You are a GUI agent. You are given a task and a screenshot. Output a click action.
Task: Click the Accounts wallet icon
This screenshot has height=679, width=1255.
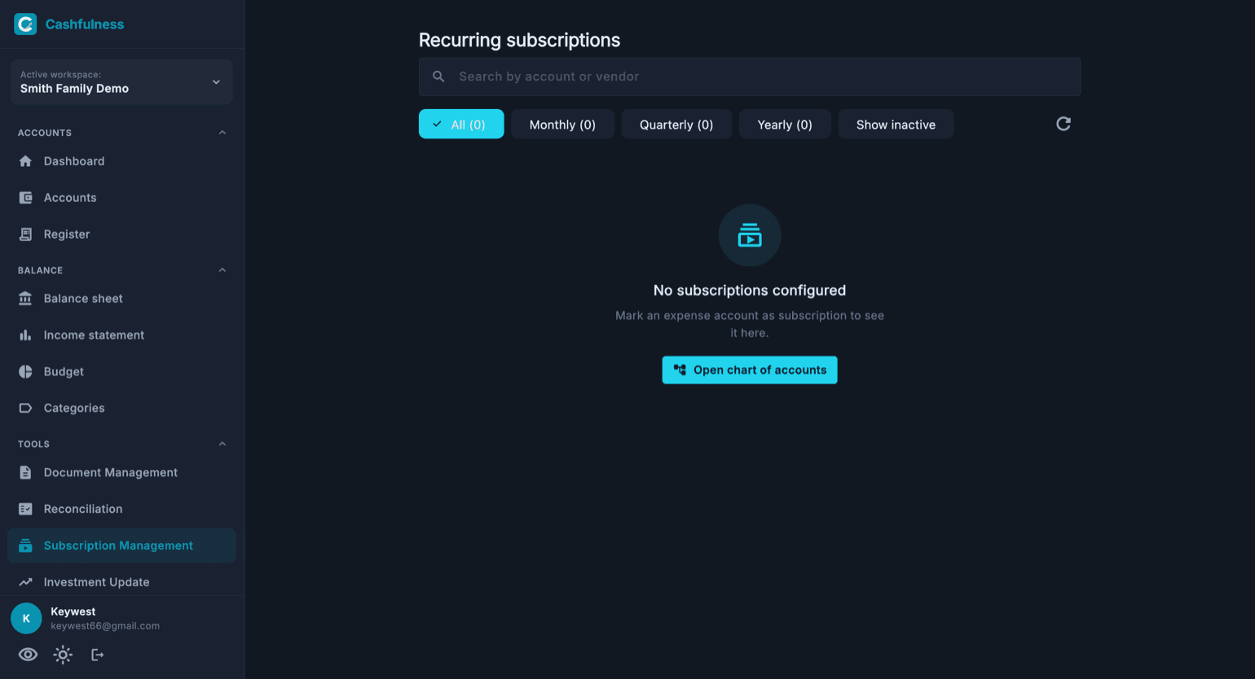coord(25,198)
